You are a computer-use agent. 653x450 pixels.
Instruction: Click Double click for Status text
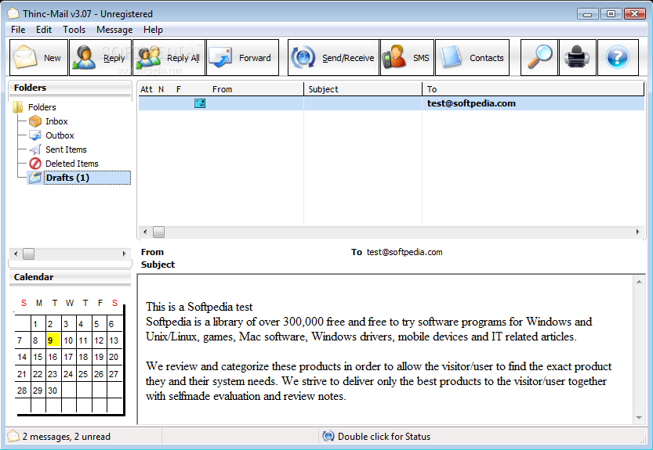384,437
